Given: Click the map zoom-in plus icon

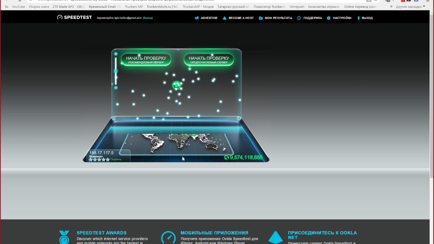Looking at the screenshot, I should tap(116, 54).
